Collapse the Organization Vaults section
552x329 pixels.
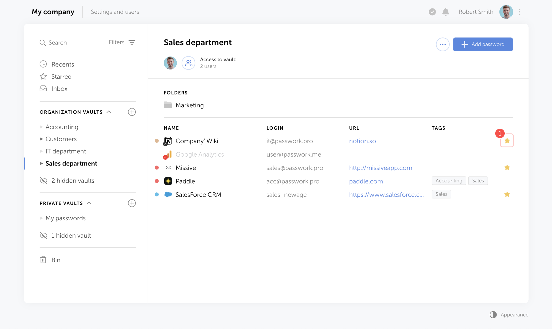[109, 112]
